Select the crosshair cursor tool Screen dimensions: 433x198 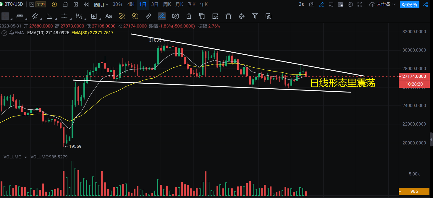(5, 16)
